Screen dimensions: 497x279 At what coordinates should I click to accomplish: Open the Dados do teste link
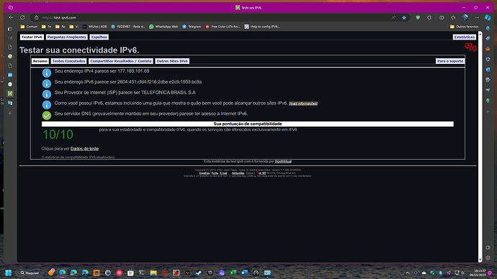[x=84, y=149]
